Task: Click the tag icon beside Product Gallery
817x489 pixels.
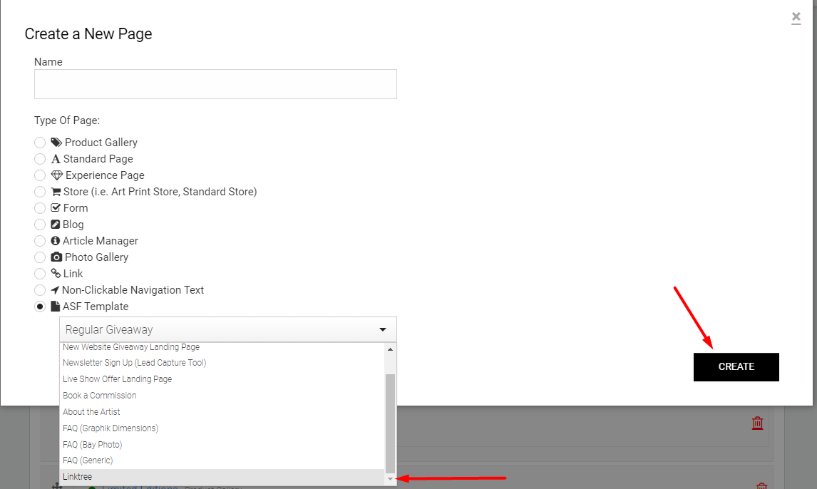Action: pyautogui.click(x=56, y=143)
